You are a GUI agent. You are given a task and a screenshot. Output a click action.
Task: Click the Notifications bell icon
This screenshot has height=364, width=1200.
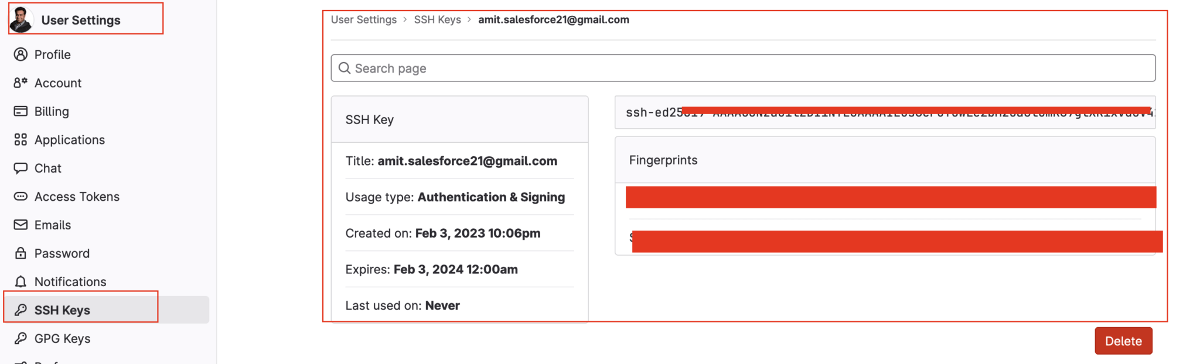(x=21, y=281)
